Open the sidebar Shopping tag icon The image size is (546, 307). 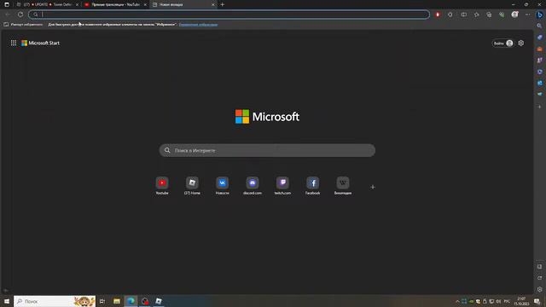pyautogui.click(x=540, y=38)
